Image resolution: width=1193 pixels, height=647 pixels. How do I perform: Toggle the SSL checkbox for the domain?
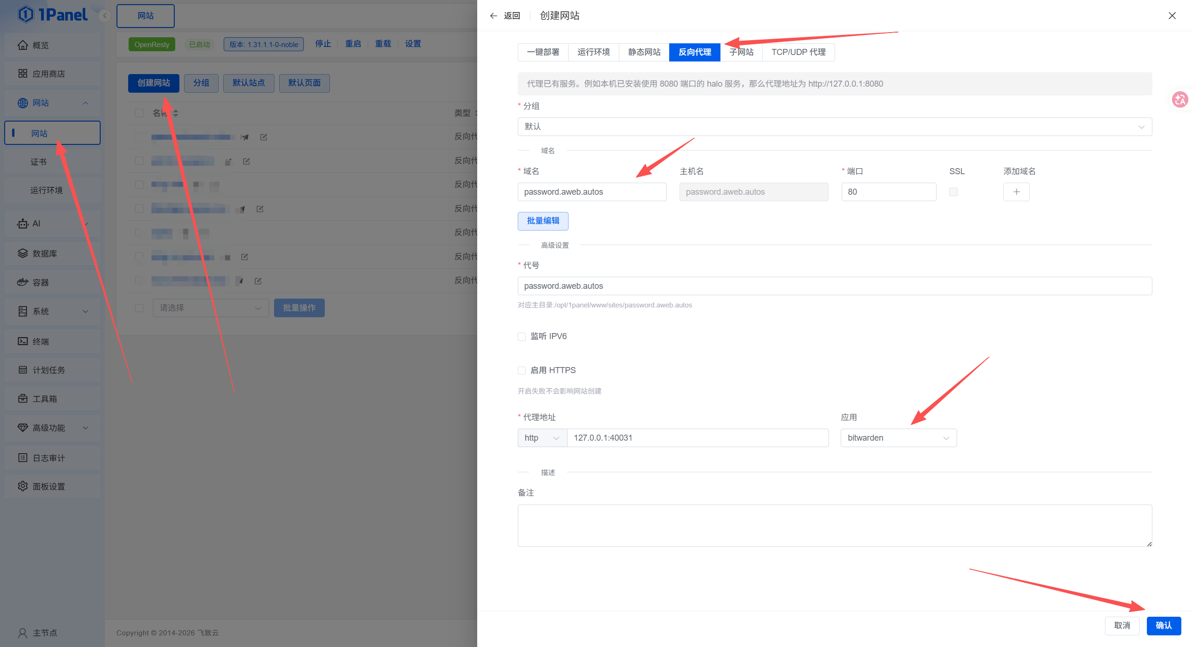coord(953,192)
